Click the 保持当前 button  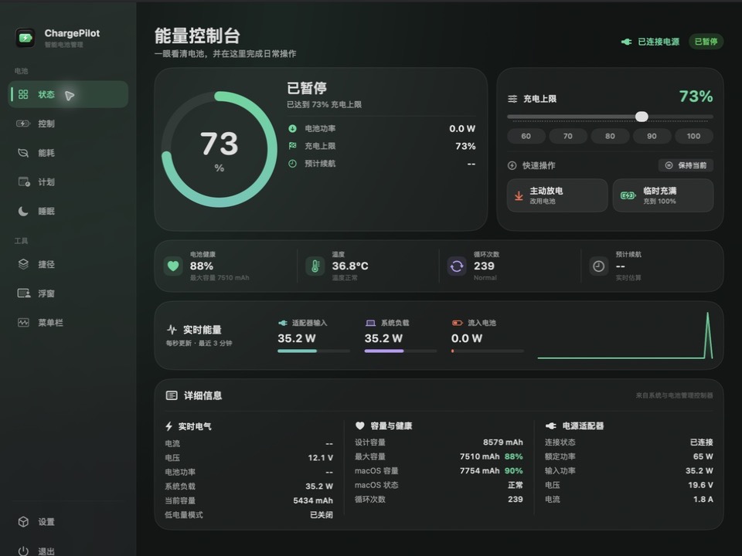(686, 165)
